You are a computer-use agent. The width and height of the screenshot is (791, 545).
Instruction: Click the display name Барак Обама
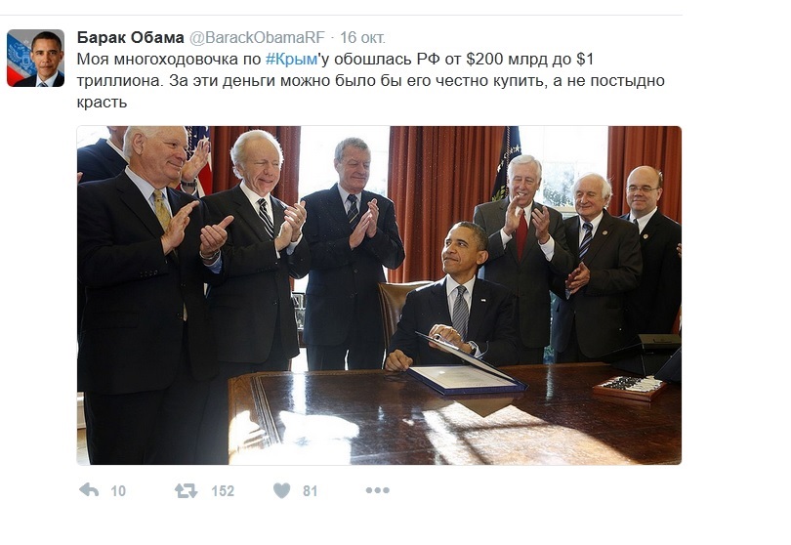point(130,38)
